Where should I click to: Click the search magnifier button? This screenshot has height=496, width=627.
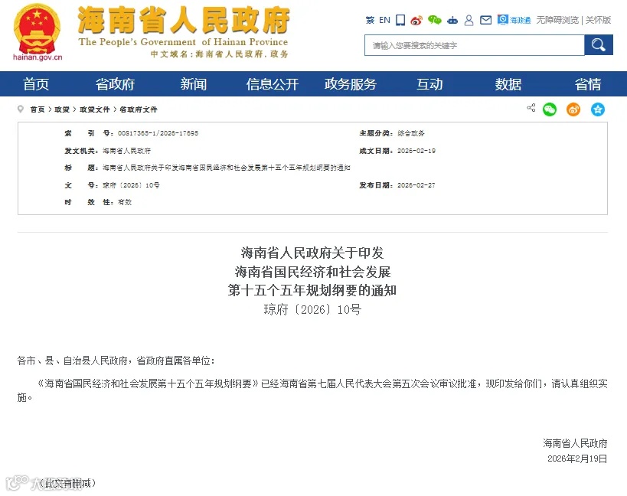(598, 45)
